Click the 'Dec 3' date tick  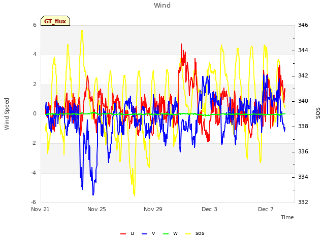click(x=209, y=209)
